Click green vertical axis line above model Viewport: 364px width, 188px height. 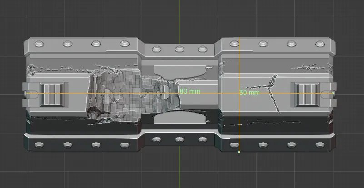point(179,18)
